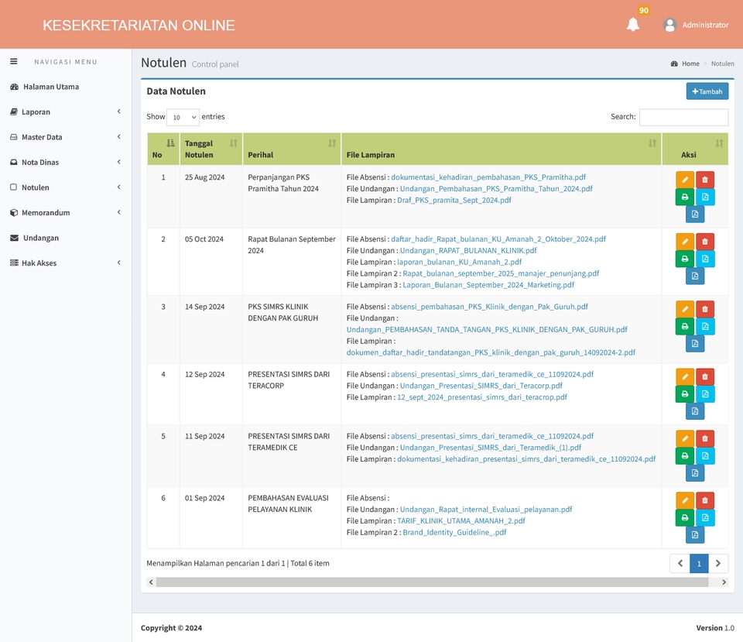
Task: Print row 3 using the green printer icon
Action: 685,326
